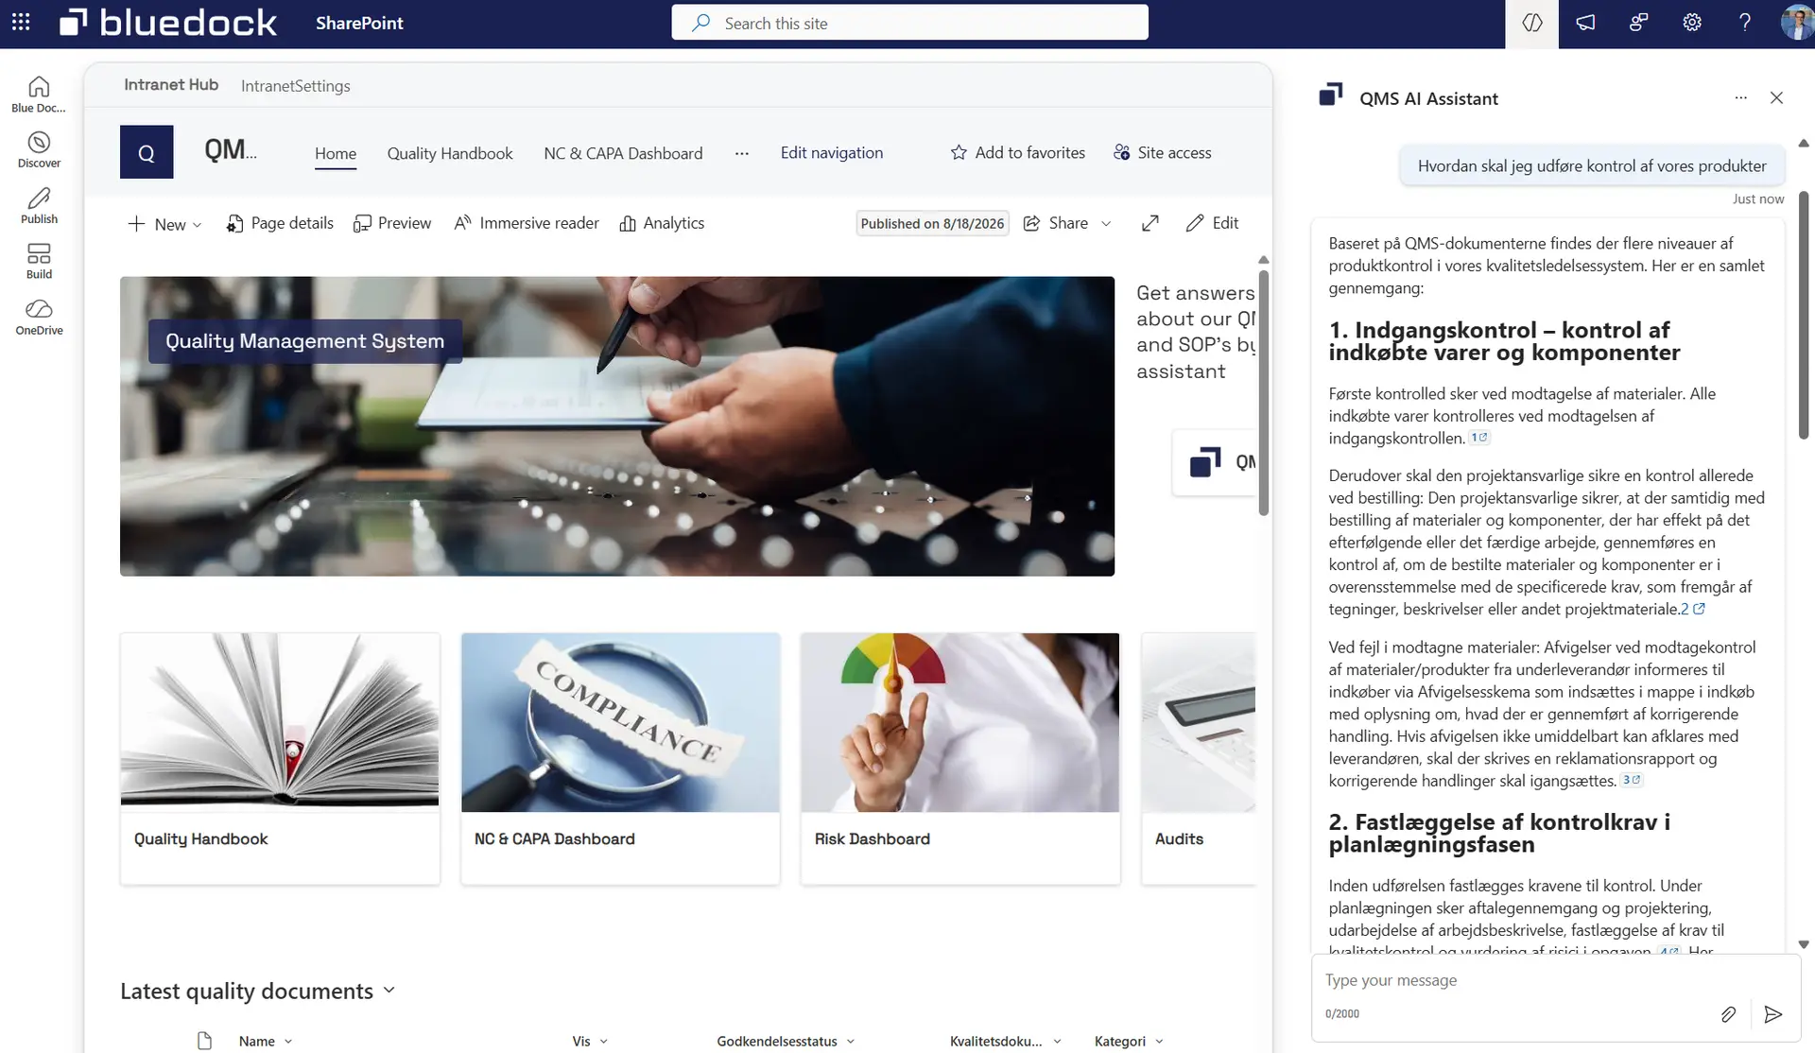Open OneDrive in the left sidebar
The height and width of the screenshot is (1053, 1815).
[x=39, y=317]
